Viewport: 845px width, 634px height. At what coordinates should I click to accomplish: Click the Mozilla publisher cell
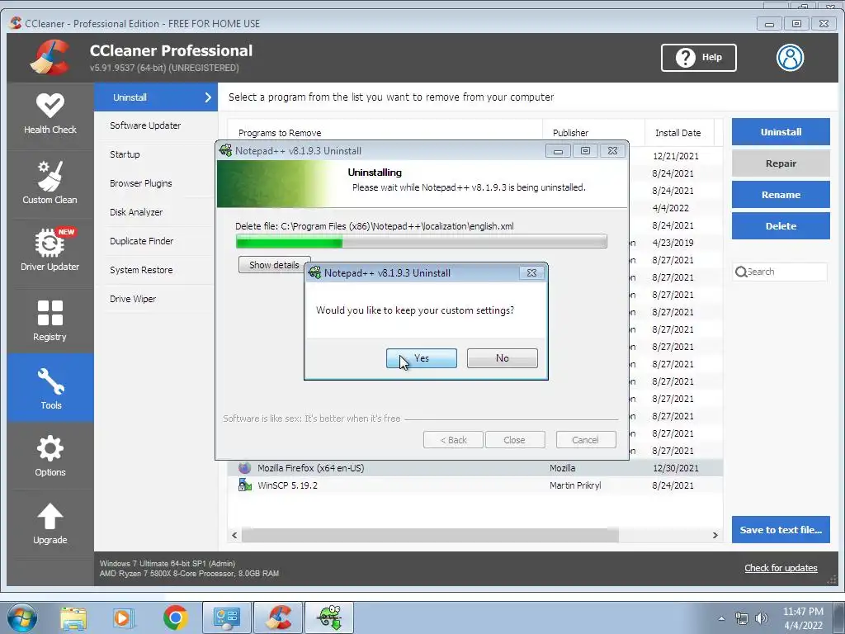[x=563, y=468]
